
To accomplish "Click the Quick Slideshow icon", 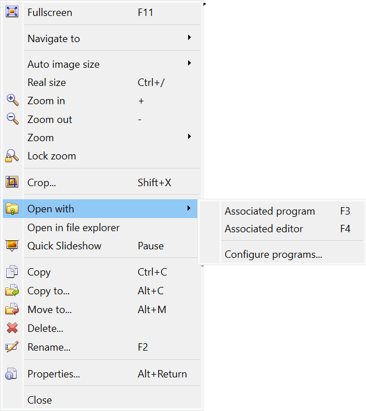I will 12,246.
